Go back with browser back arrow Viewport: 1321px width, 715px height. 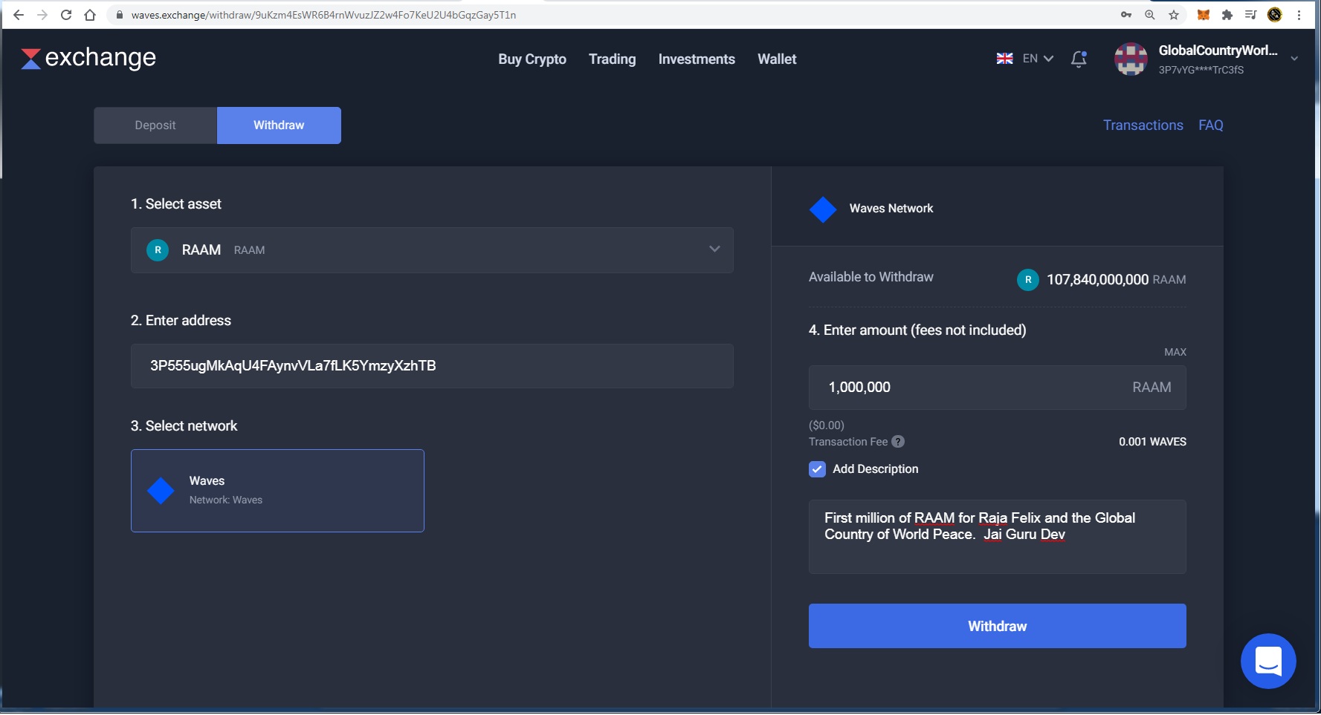point(19,15)
